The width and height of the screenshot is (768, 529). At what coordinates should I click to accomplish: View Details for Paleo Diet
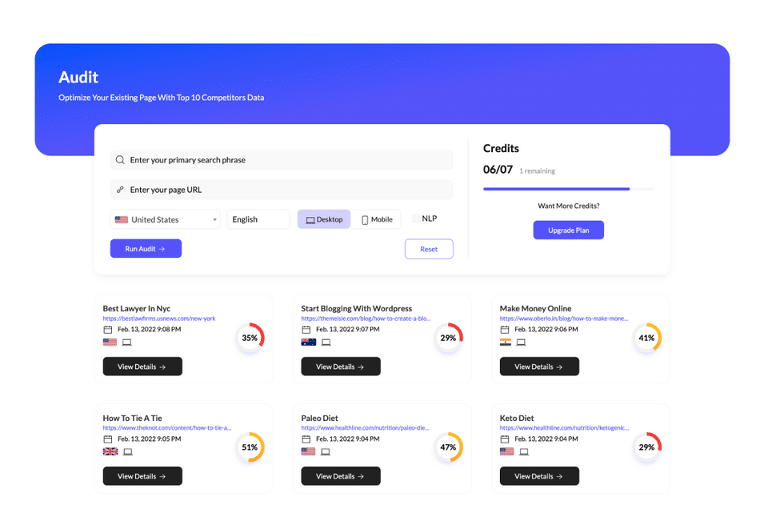coord(341,477)
